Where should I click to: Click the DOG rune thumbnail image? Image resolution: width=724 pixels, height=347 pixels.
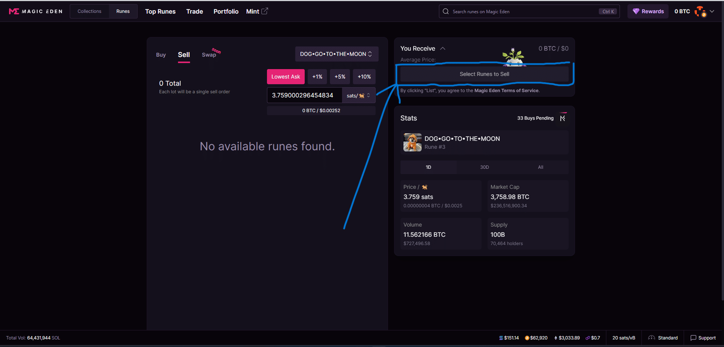pyautogui.click(x=413, y=142)
